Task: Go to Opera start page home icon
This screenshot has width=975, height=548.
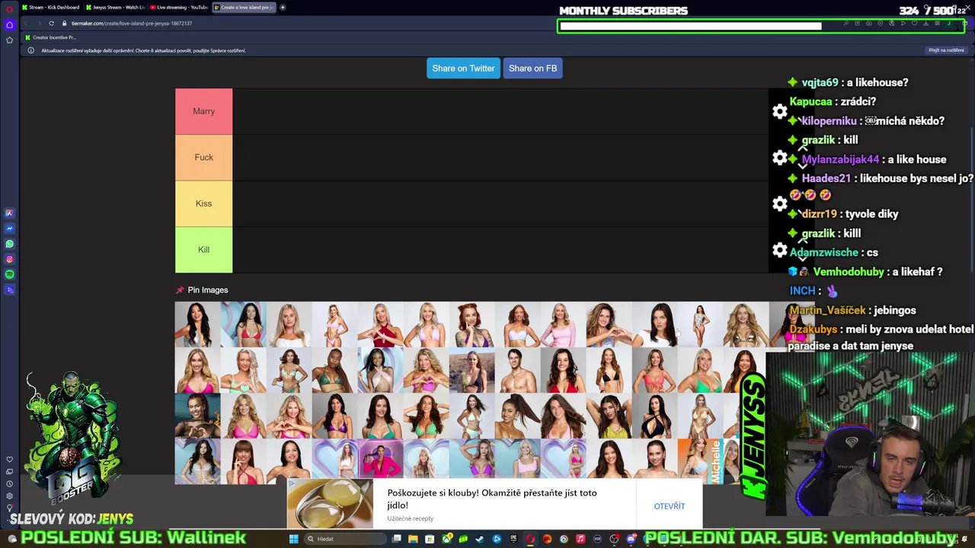Action: 9,24
